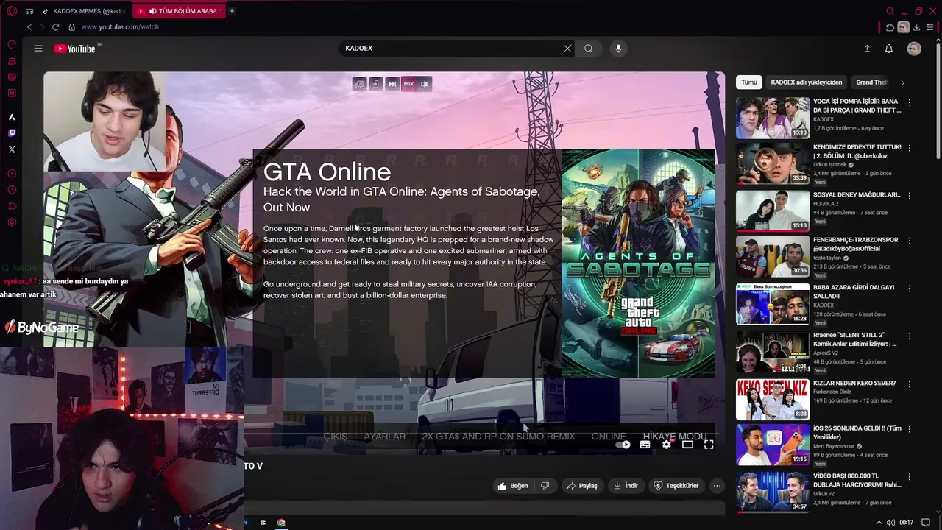Switch to the TÜM BÖLÜM ARABA tab

(x=179, y=11)
